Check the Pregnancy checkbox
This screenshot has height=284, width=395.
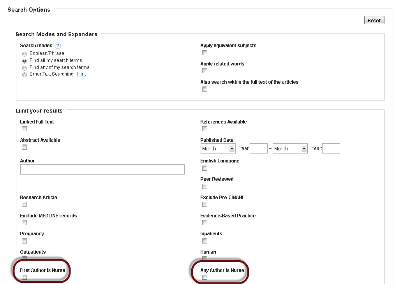(x=24, y=241)
